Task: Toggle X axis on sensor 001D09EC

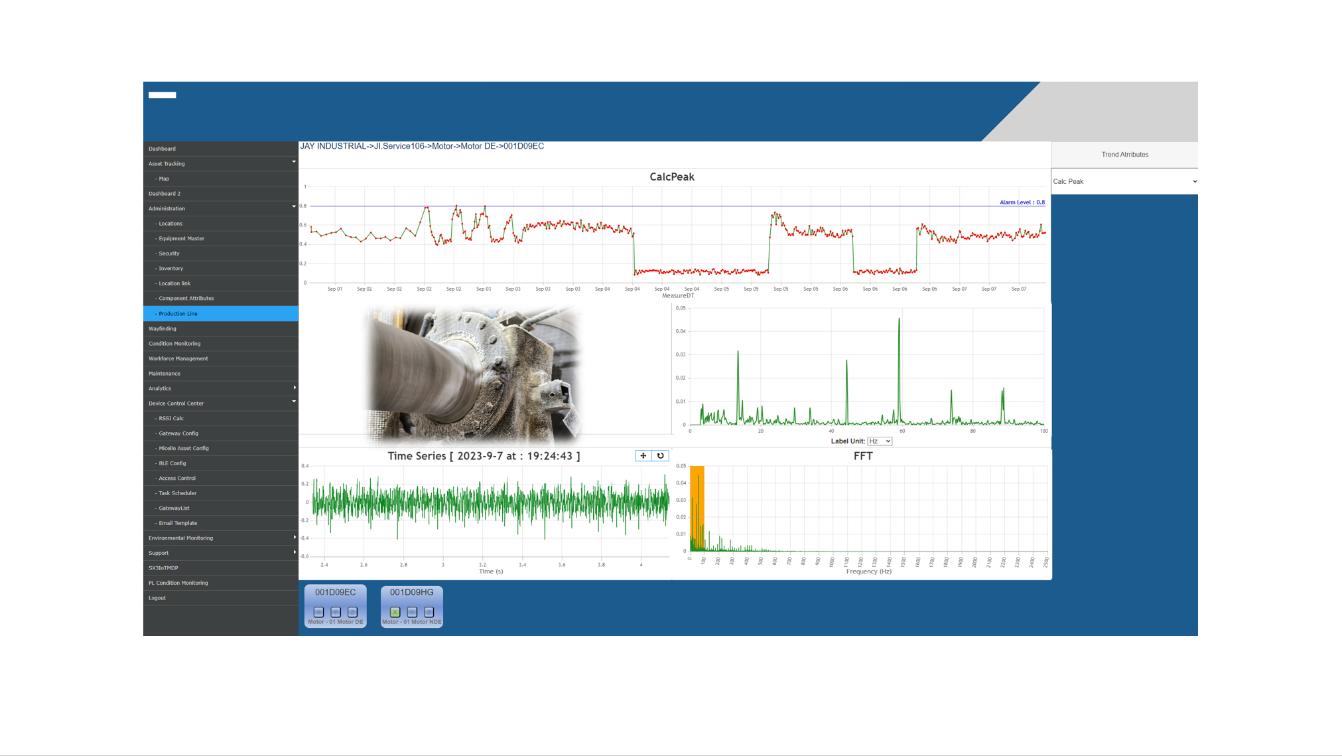Action: 318,612
